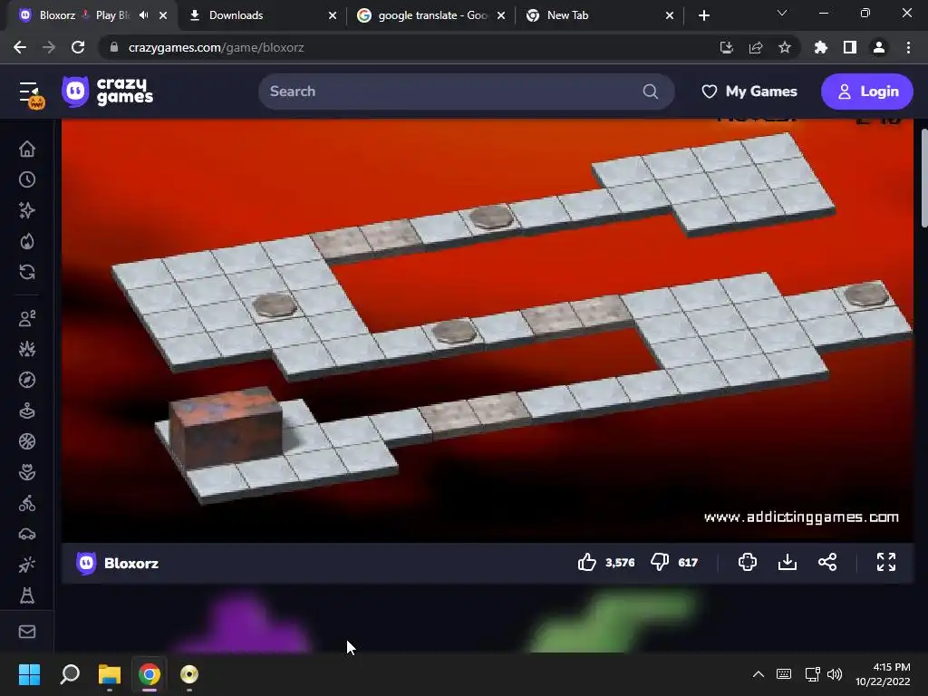Open File Explorer from taskbar

coord(110,674)
